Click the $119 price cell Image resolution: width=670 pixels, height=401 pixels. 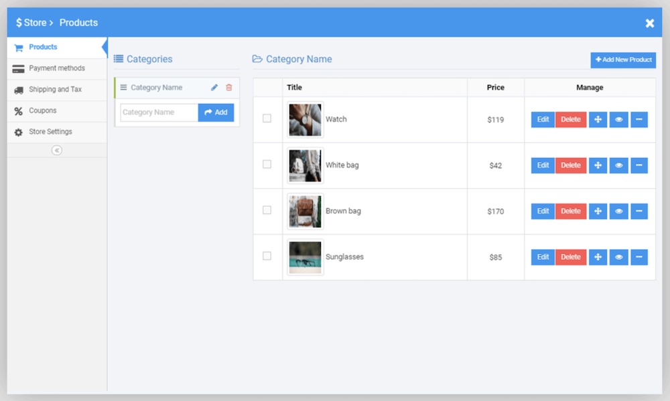point(496,120)
